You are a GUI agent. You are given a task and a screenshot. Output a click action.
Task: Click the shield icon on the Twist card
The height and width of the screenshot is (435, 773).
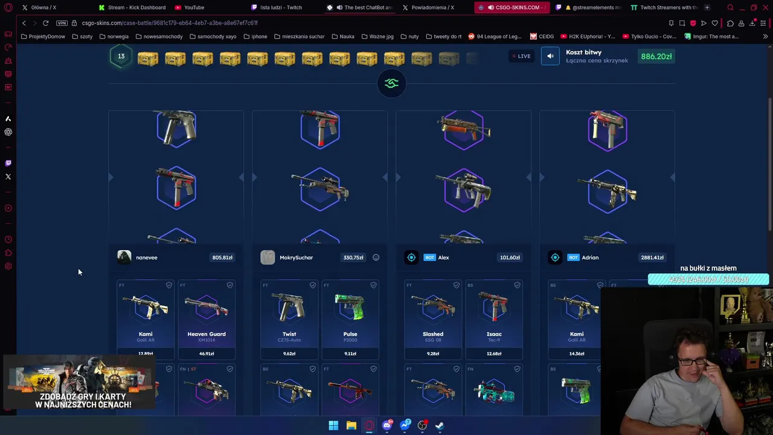(313, 285)
